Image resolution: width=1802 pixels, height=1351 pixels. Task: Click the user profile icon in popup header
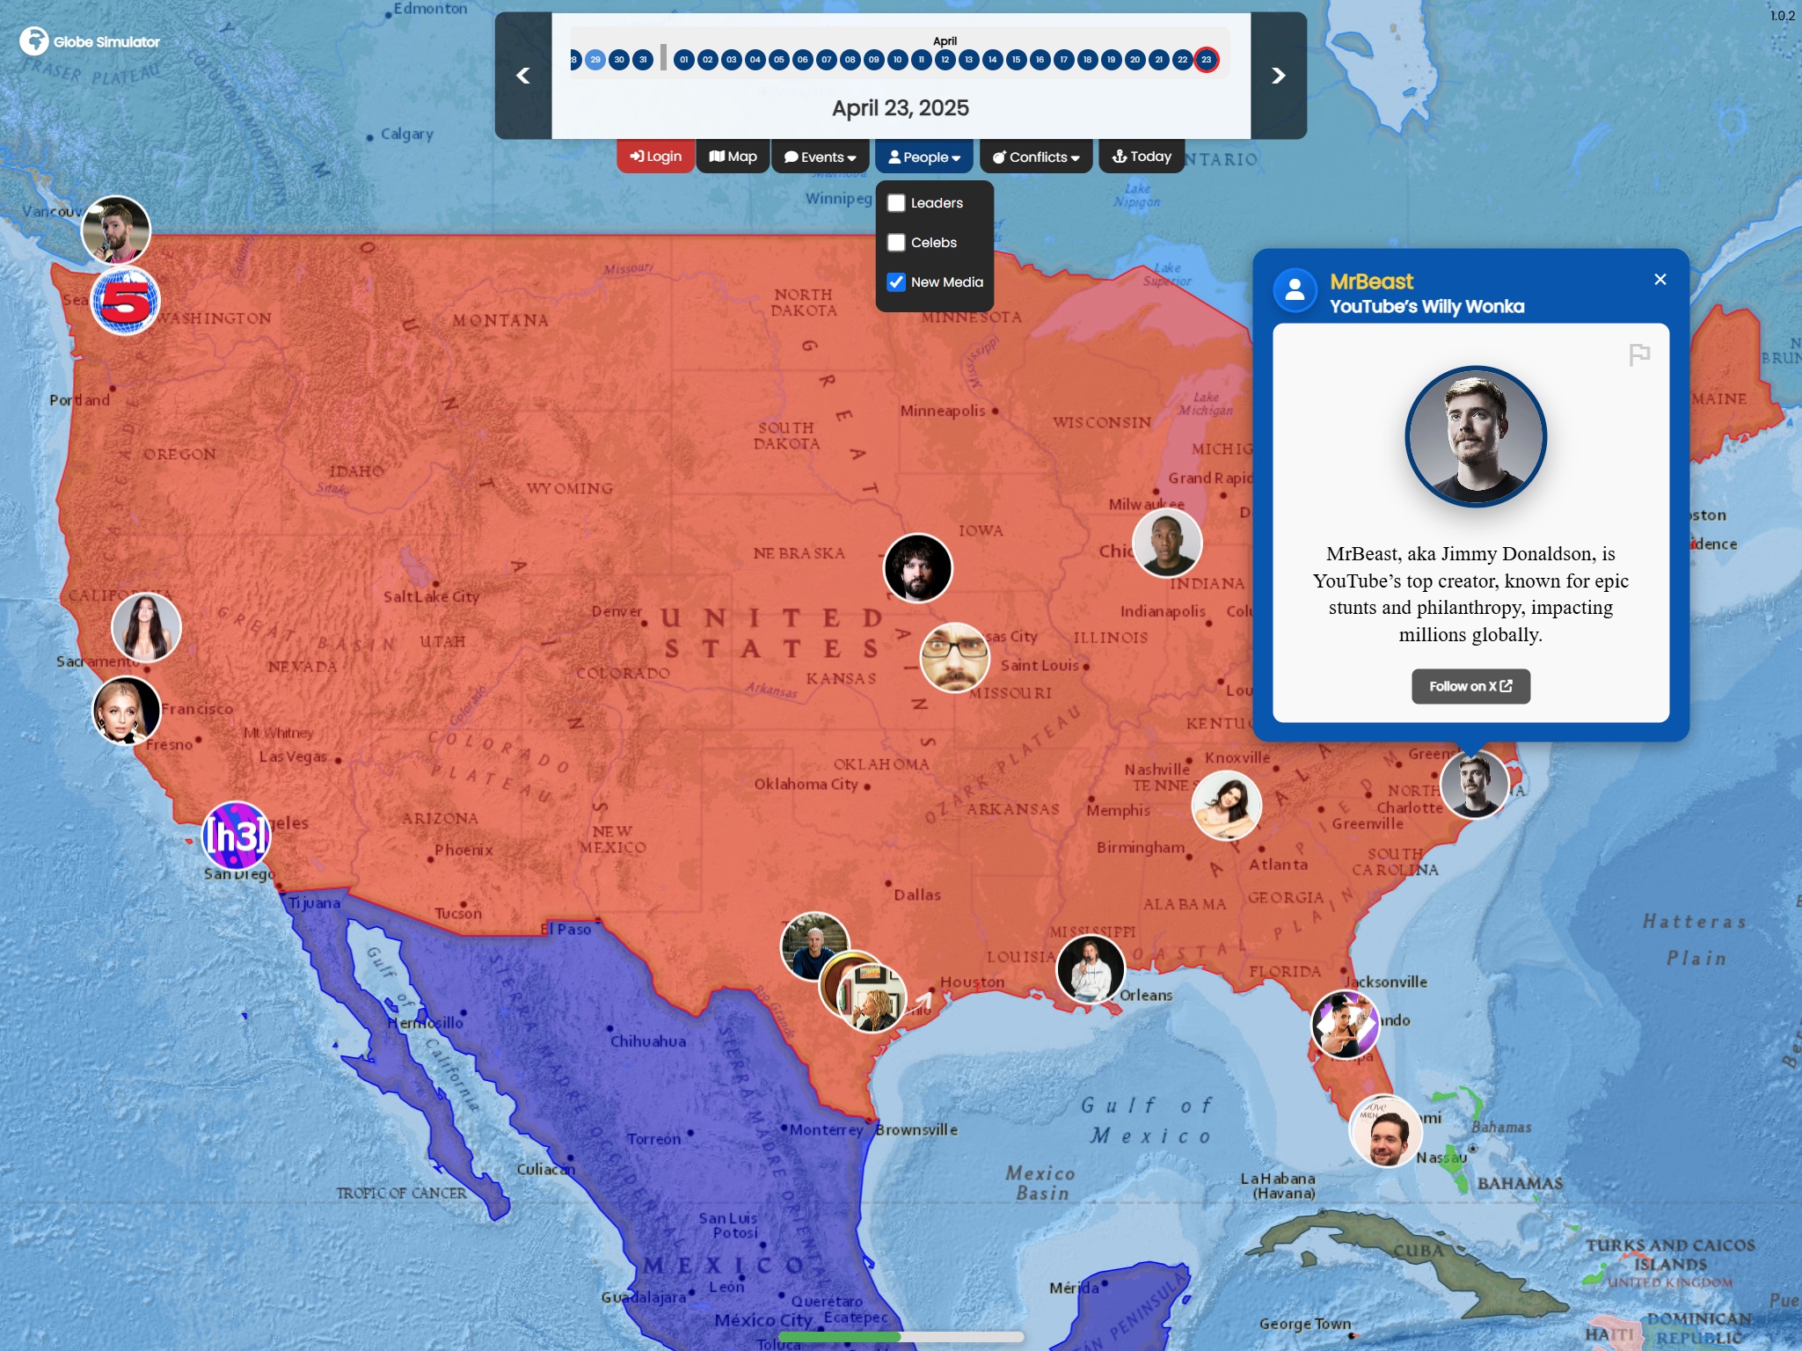tap(1295, 291)
